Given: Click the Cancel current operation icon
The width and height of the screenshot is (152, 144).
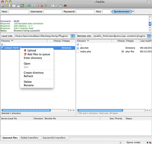Looking at the screenshot, I should [37, 5].
